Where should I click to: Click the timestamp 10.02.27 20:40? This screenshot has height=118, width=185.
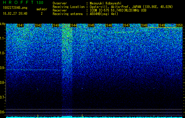[x=15, y=14]
